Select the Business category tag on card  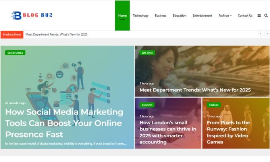(x=147, y=105)
